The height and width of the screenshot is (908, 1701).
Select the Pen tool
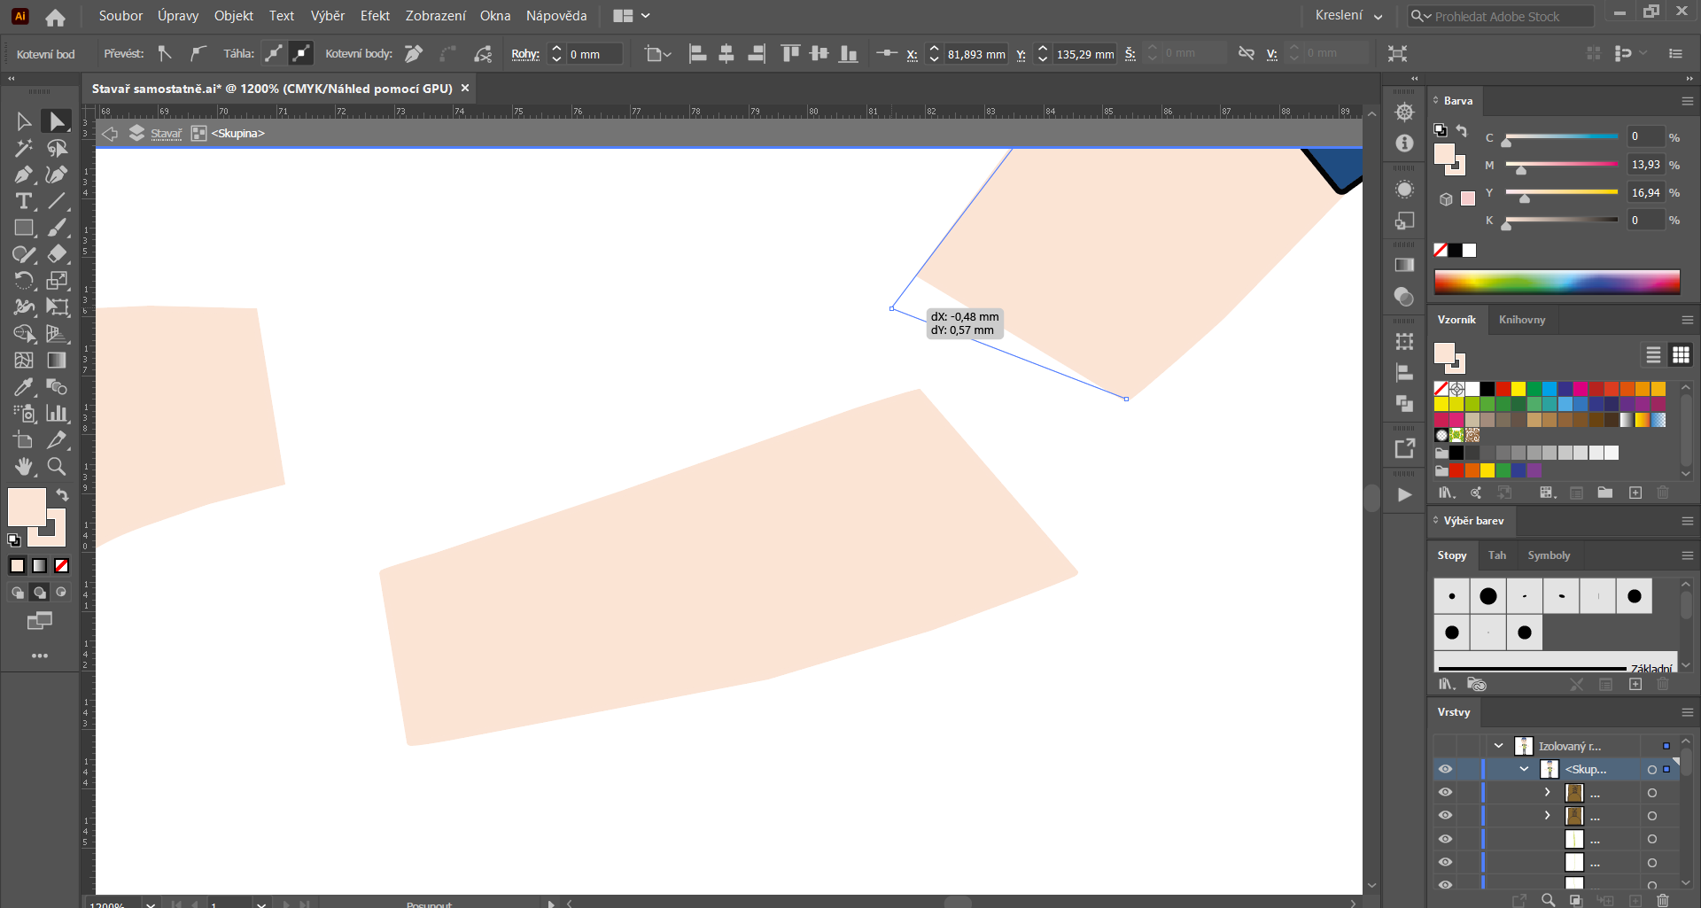pyautogui.click(x=22, y=175)
